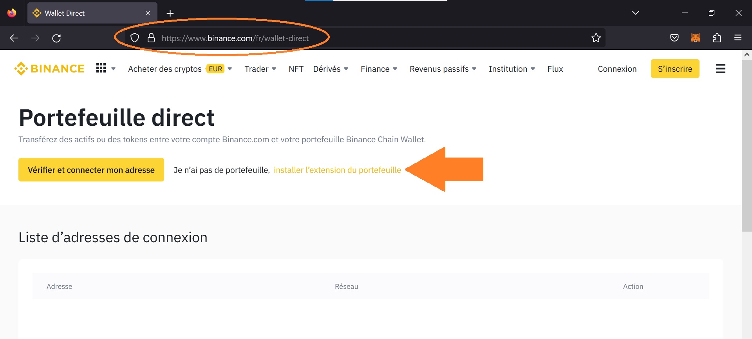Open a new browser tab
Screen dimensions: 752x339
click(170, 13)
